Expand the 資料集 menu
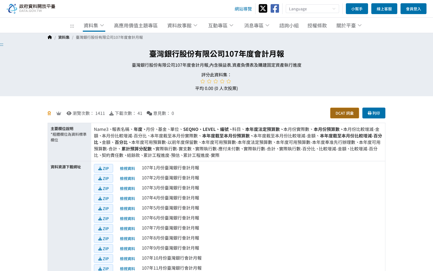 coord(94,25)
